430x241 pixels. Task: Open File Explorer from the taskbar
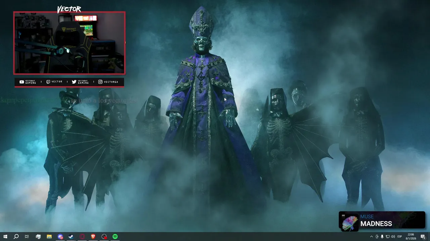click(x=49, y=237)
